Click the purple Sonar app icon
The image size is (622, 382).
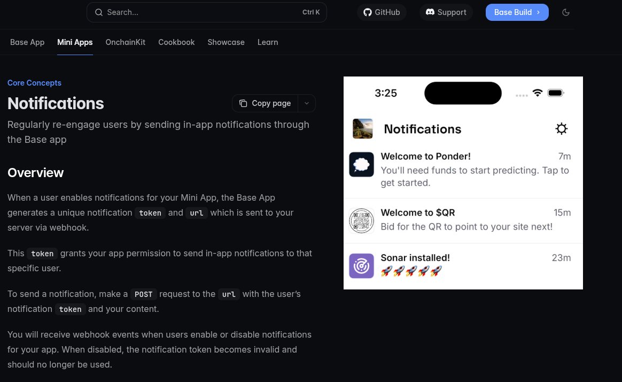point(361,266)
